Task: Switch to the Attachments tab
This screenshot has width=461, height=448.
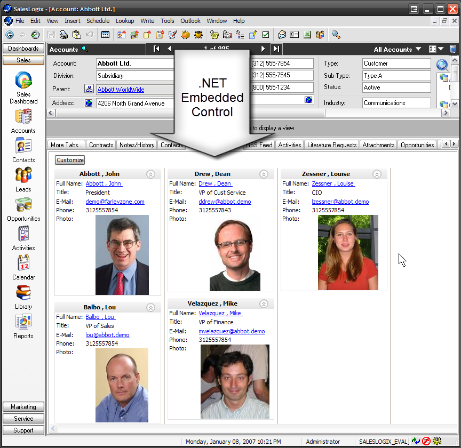Action: (x=378, y=145)
